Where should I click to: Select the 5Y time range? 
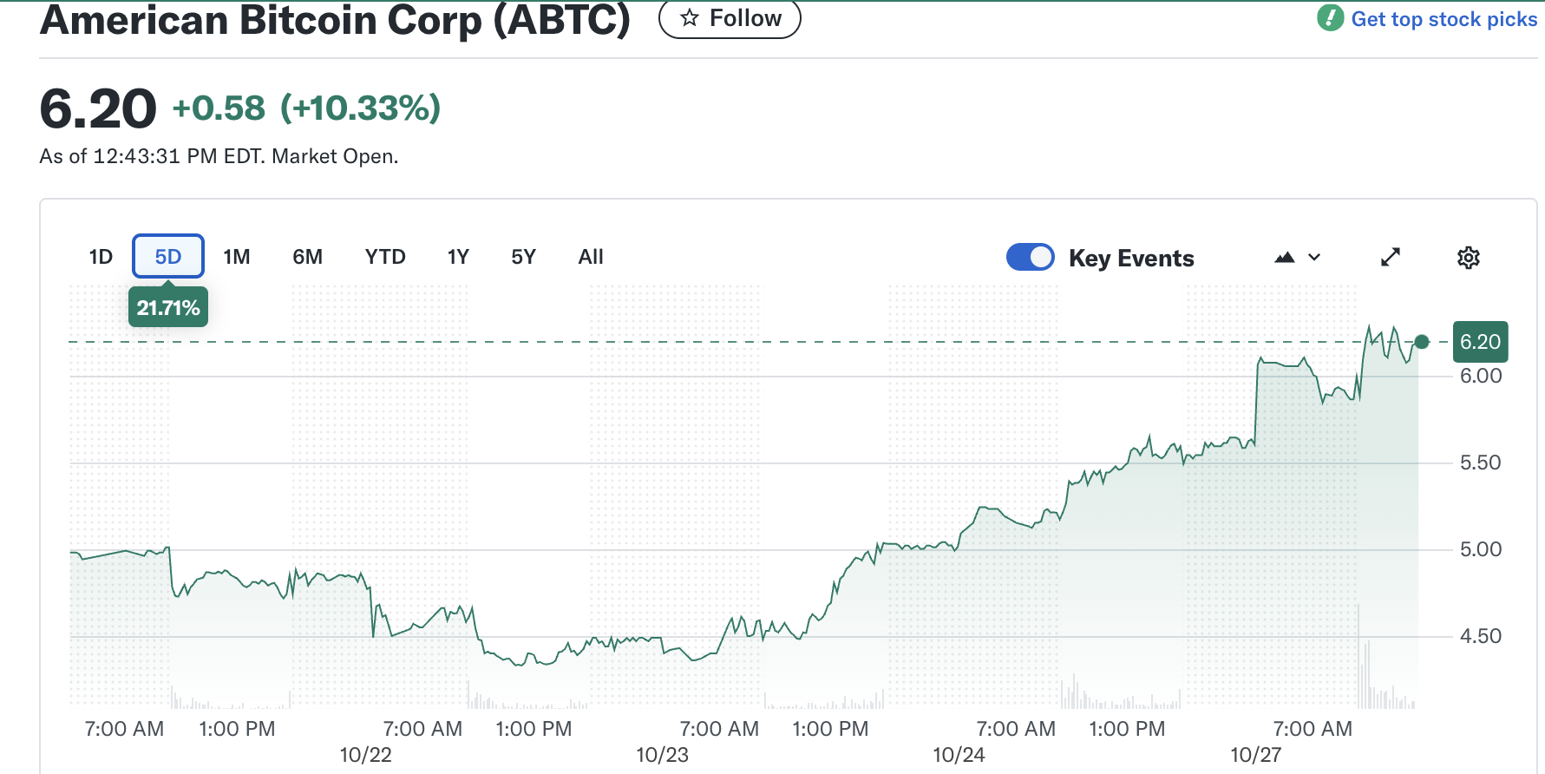(523, 257)
